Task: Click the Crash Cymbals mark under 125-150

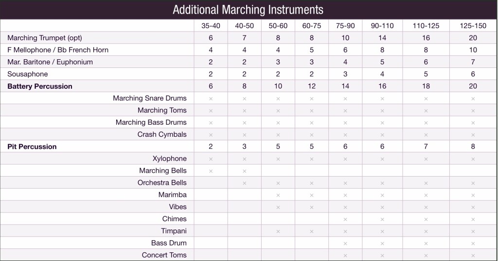Action: coord(473,135)
